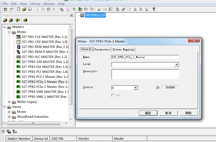Expand the Molex folder under Slaves

pyautogui.click(x=9, y=112)
